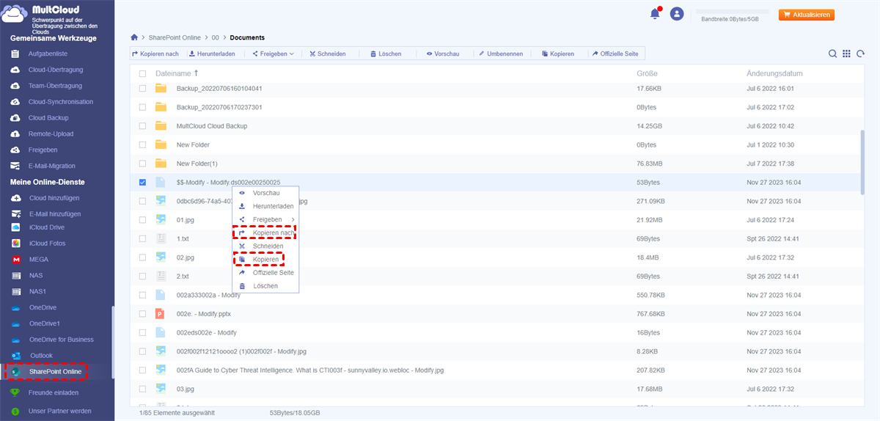Check the 002eds002e - Modify checkbox
Image resolution: width=880 pixels, height=421 pixels.
pyautogui.click(x=142, y=332)
